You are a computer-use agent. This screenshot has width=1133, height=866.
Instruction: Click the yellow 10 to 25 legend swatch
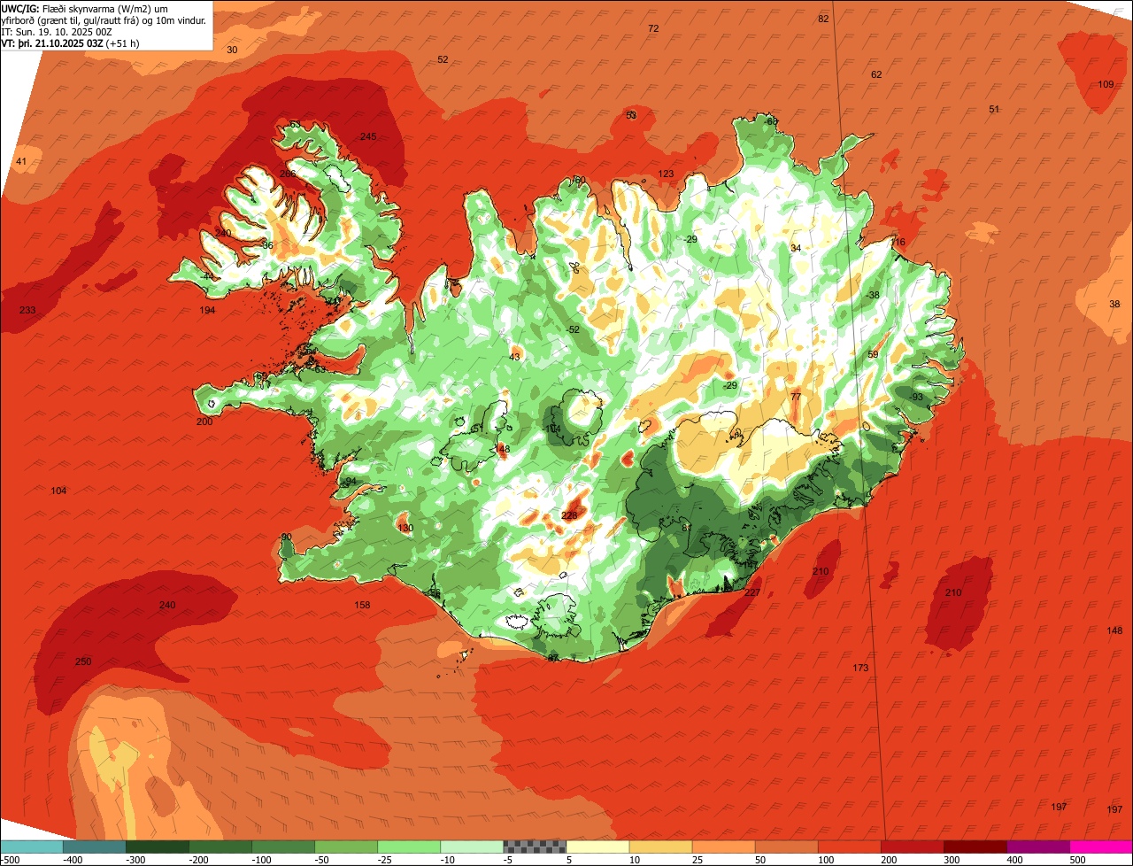point(660,847)
